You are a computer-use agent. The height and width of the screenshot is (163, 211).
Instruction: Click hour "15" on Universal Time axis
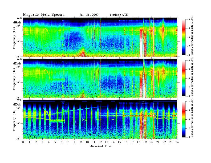tap(119, 142)
